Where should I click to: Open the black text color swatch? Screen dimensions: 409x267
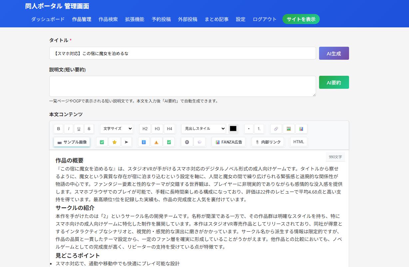click(x=233, y=128)
